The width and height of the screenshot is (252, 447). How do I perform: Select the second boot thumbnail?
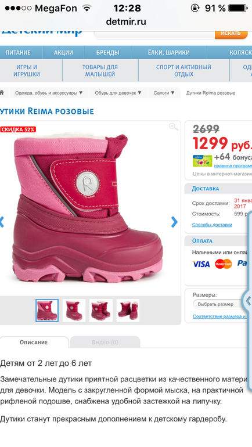pyautogui.click(x=74, y=311)
